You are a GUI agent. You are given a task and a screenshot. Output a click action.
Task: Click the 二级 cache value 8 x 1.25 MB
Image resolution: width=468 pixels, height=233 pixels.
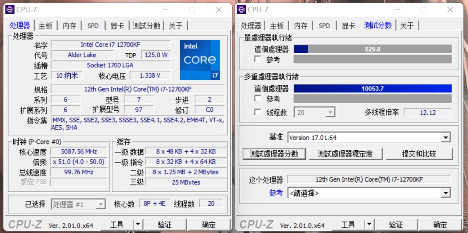click(x=186, y=172)
